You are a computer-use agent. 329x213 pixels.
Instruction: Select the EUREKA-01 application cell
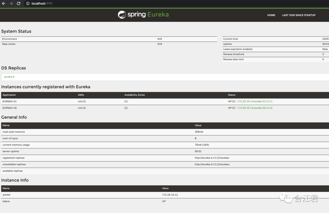(9, 101)
